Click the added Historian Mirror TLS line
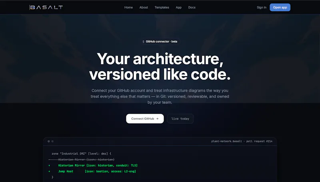 tap(93, 165)
